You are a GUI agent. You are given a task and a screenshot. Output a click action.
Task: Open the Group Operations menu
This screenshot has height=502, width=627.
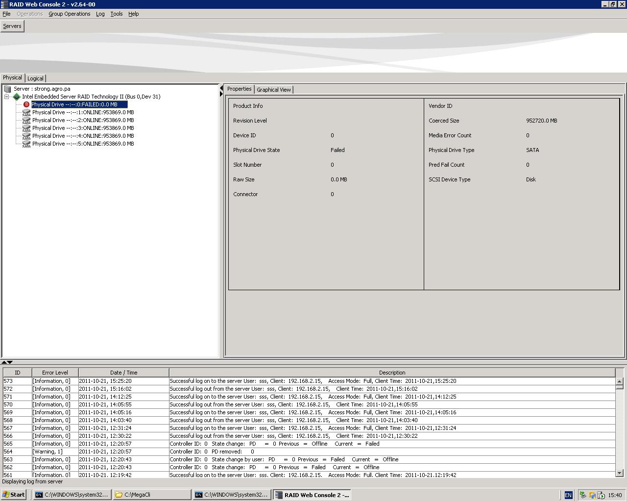coord(69,14)
